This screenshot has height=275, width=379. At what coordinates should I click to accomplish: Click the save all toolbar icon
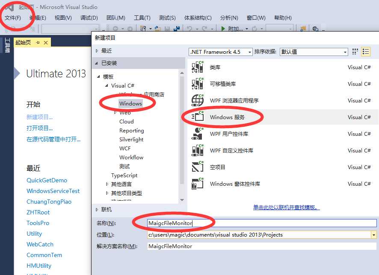click(x=177, y=29)
